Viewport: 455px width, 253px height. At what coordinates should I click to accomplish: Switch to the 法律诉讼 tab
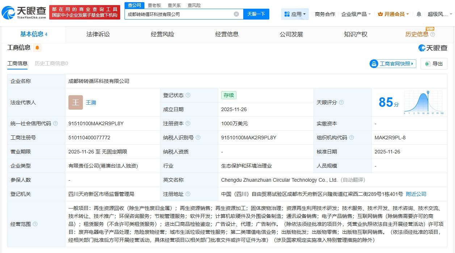98,34
